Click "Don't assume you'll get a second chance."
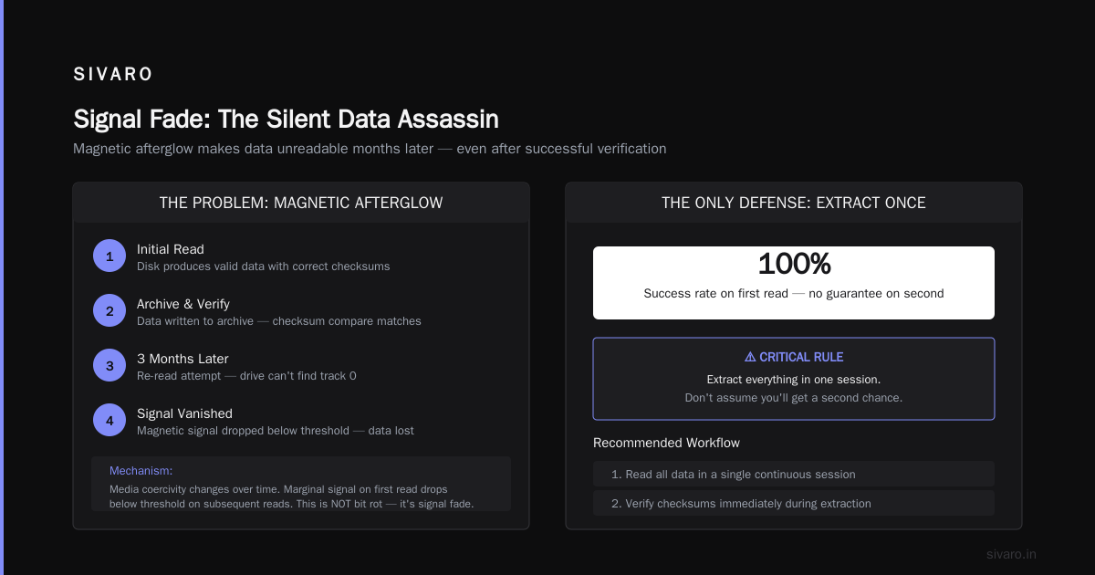Image resolution: width=1095 pixels, height=575 pixels. [794, 398]
